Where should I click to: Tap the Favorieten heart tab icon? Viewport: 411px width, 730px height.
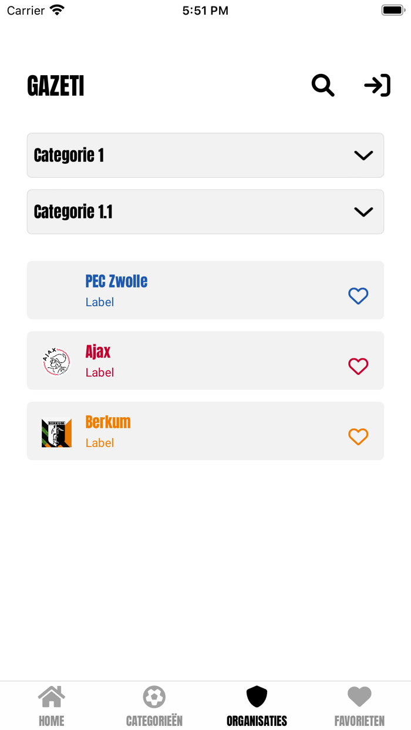click(x=359, y=697)
